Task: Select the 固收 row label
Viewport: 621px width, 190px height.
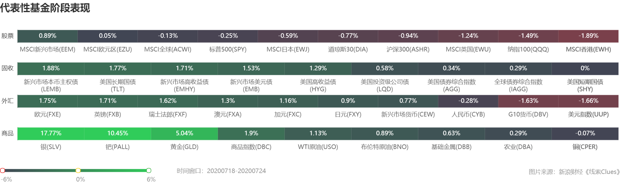Action: [8, 68]
